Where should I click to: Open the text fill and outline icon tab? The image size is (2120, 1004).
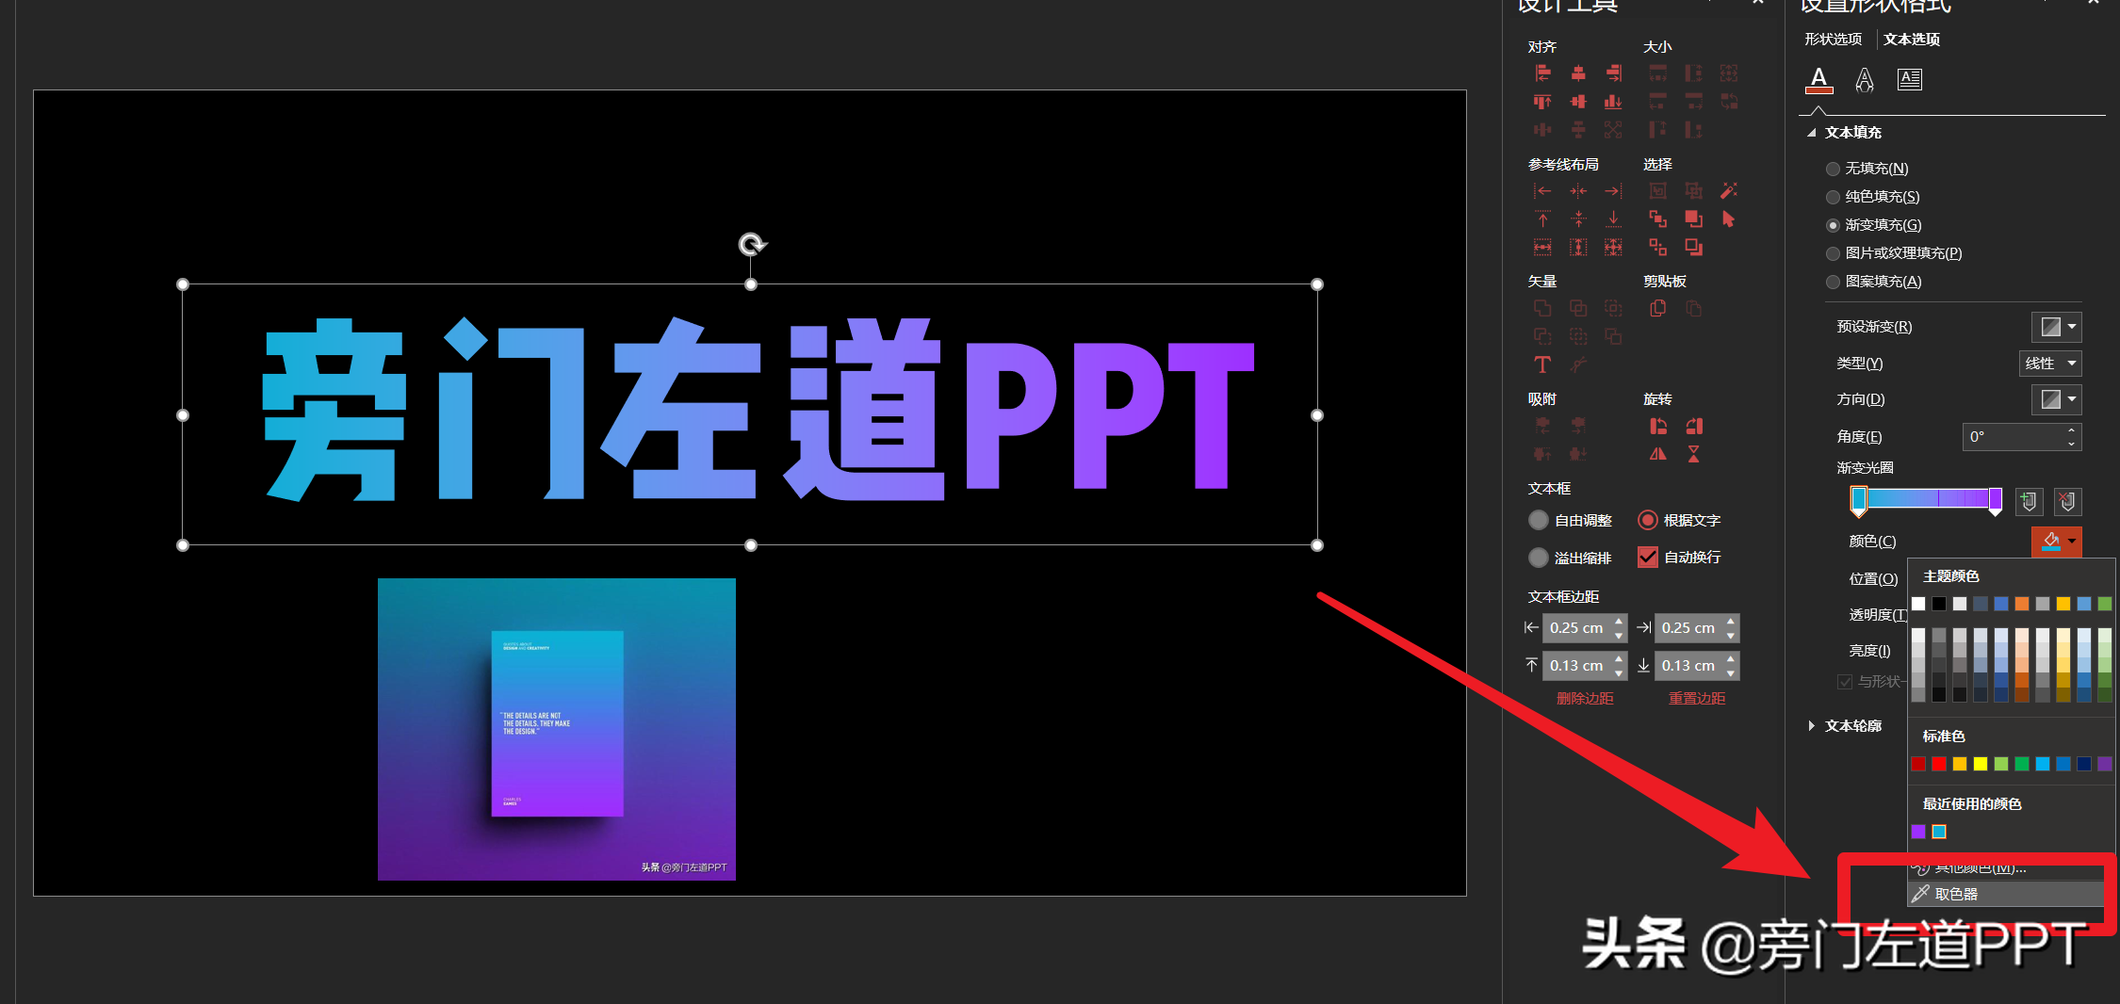pyautogui.click(x=1819, y=80)
